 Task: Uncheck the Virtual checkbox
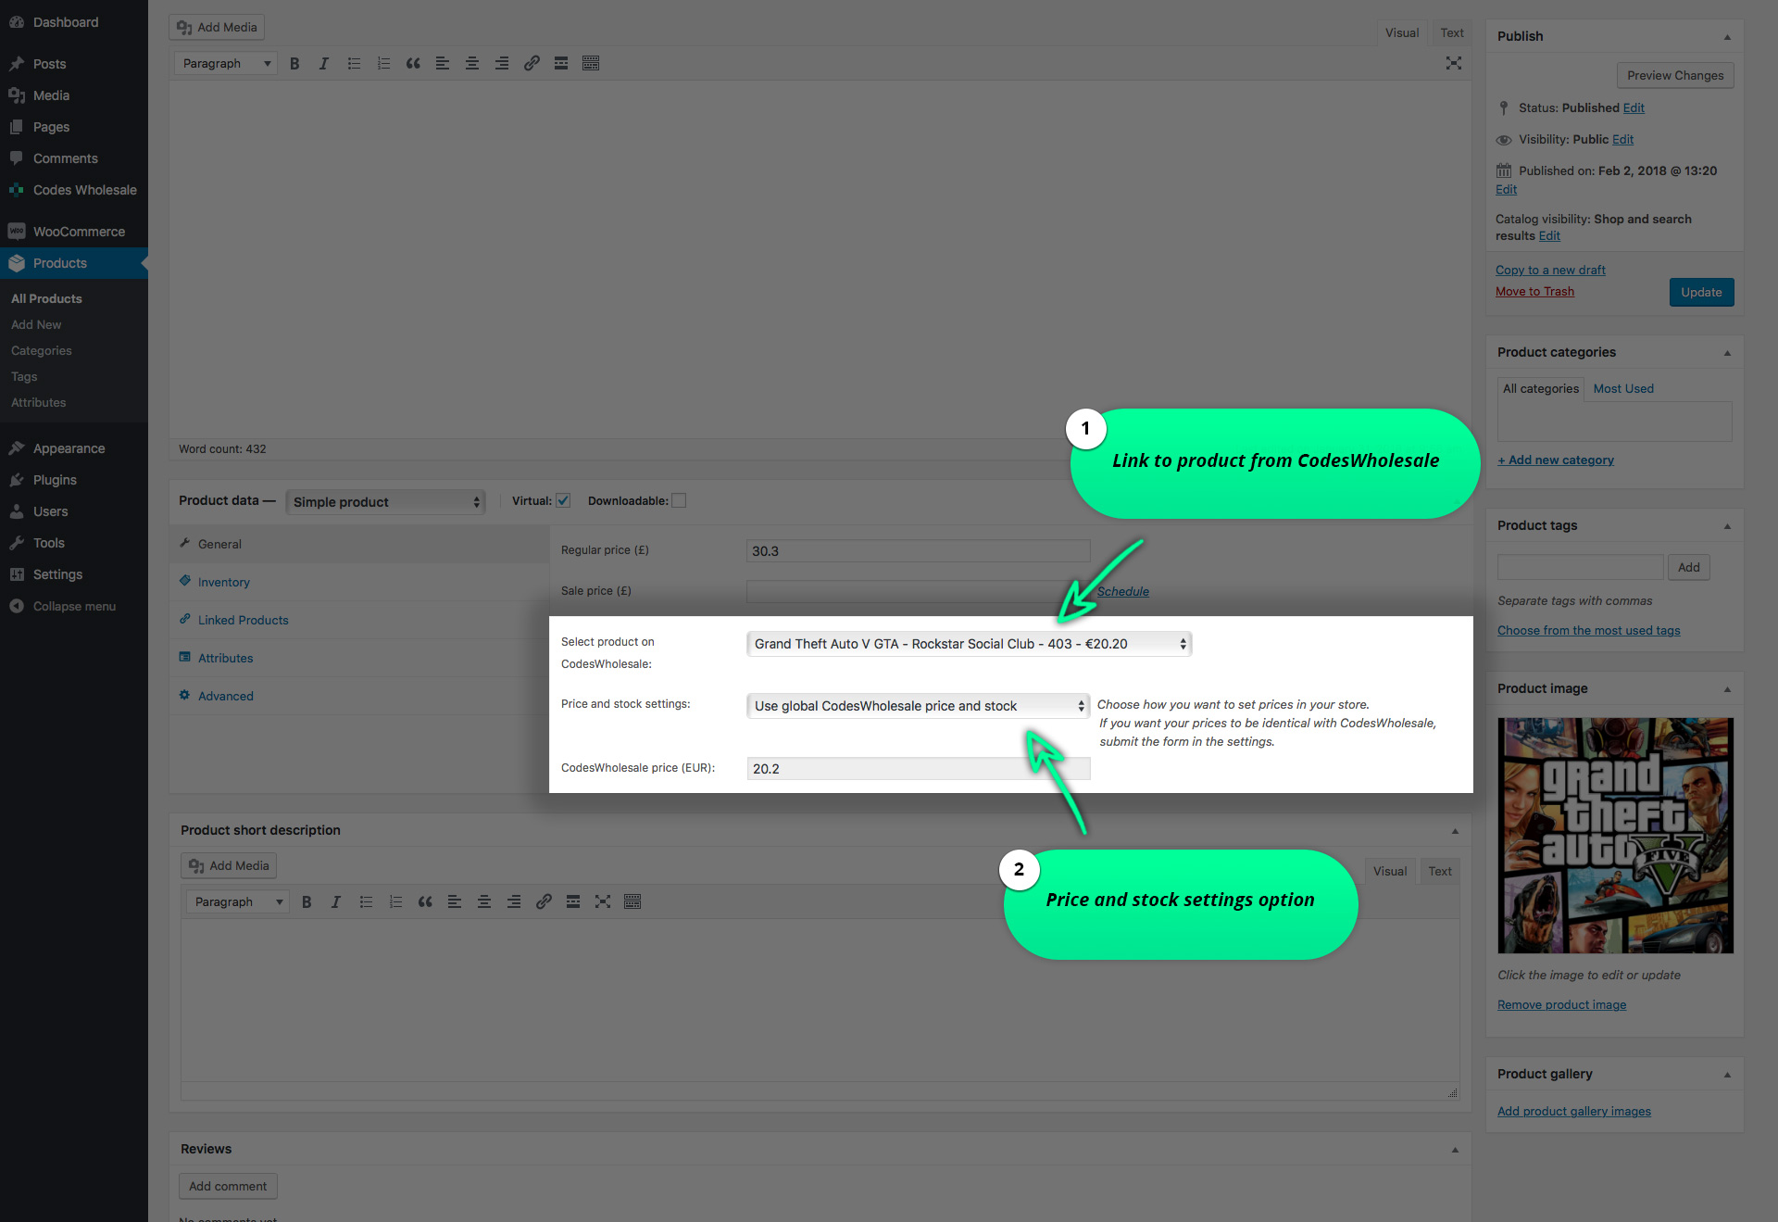click(x=563, y=501)
